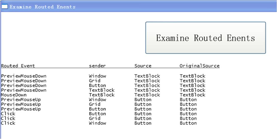Click sender Grid in the Click row

95,118
